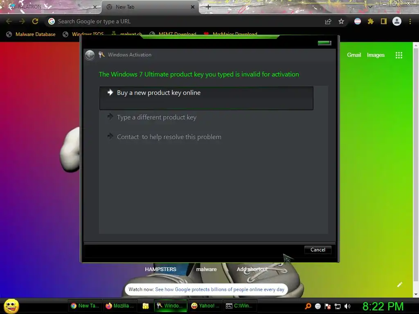Switch to New Tab Chrome taskbar button
Viewport: 419px width, 314px height.
(x=85, y=306)
